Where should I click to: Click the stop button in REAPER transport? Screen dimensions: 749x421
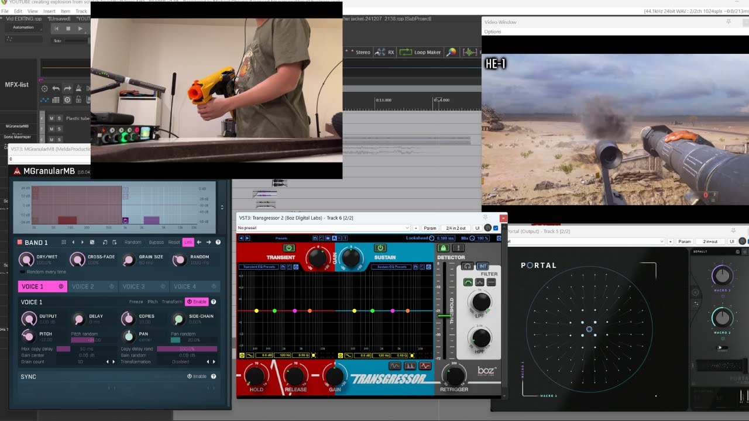68,28
